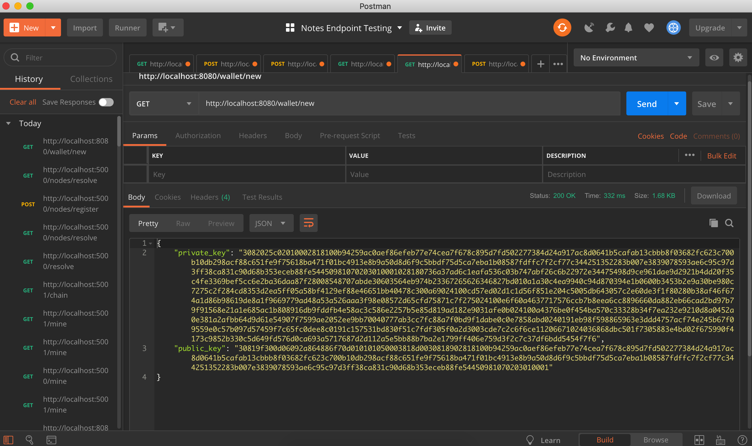Image resolution: width=752 pixels, height=446 pixels.
Task: Click the params Key input cell
Action: coord(247,174)
